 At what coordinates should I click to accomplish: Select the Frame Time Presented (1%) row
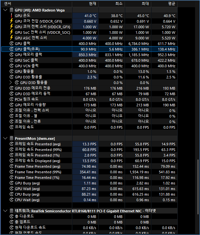pos(89,178)
